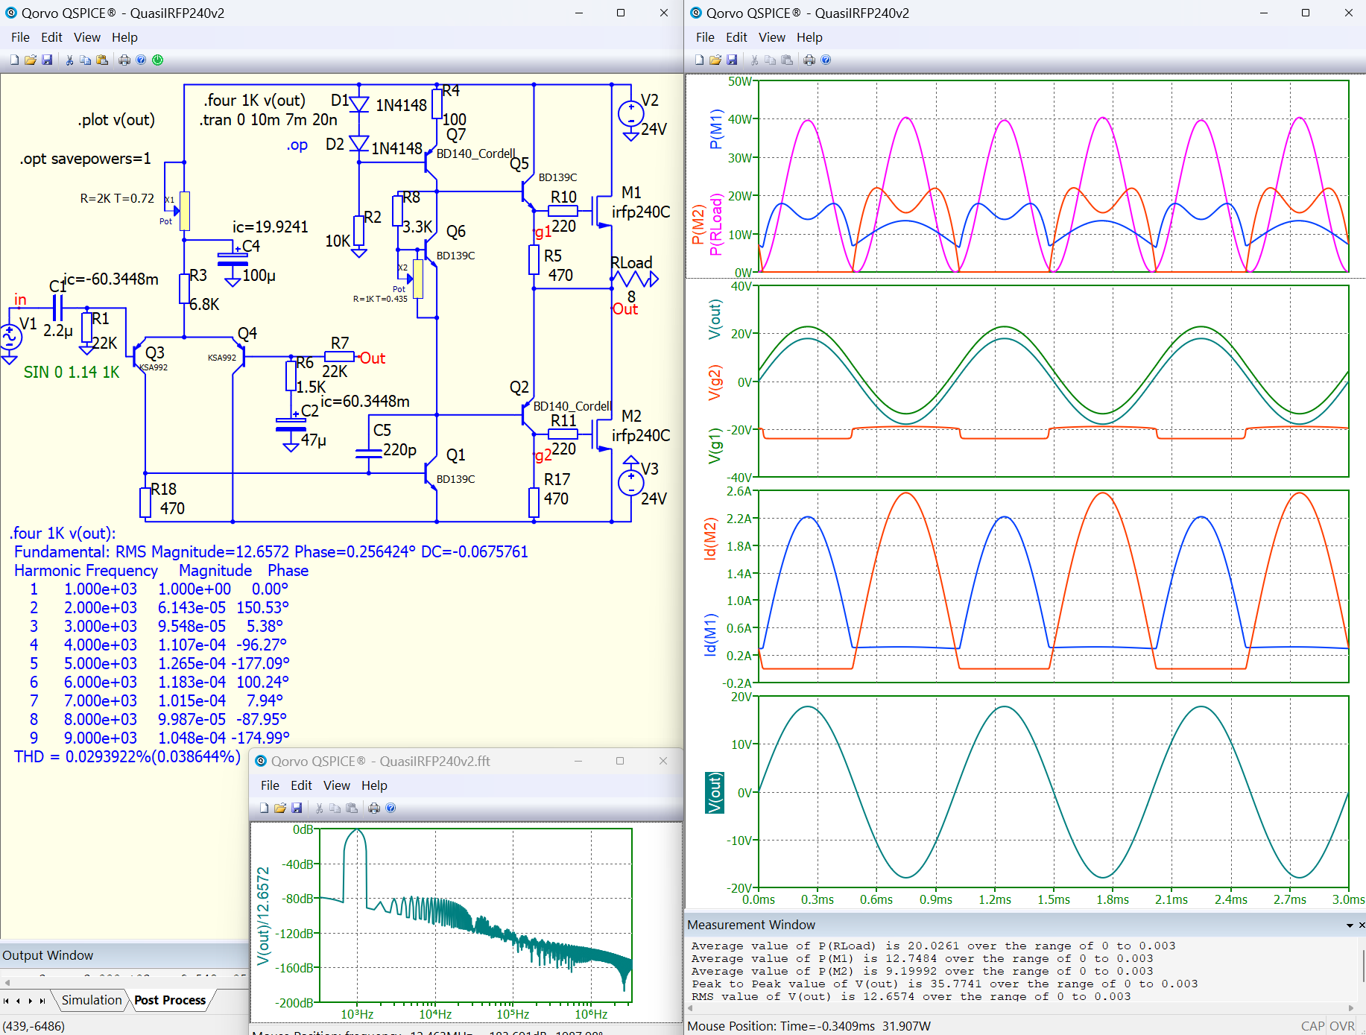Select the .opt savepowers=1 directive
The height and width of the screenshot is (1035, 1366).
pyautogui.click(x=86, y=159)
